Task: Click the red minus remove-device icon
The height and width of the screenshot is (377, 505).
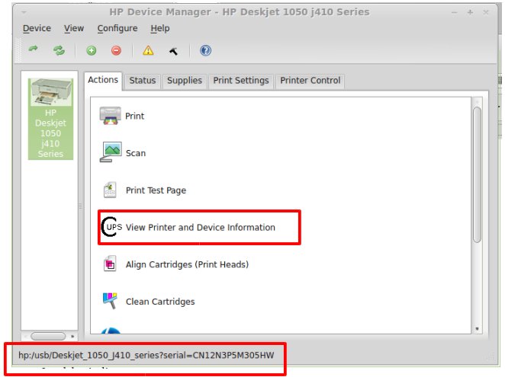Action: pos(116,50)
